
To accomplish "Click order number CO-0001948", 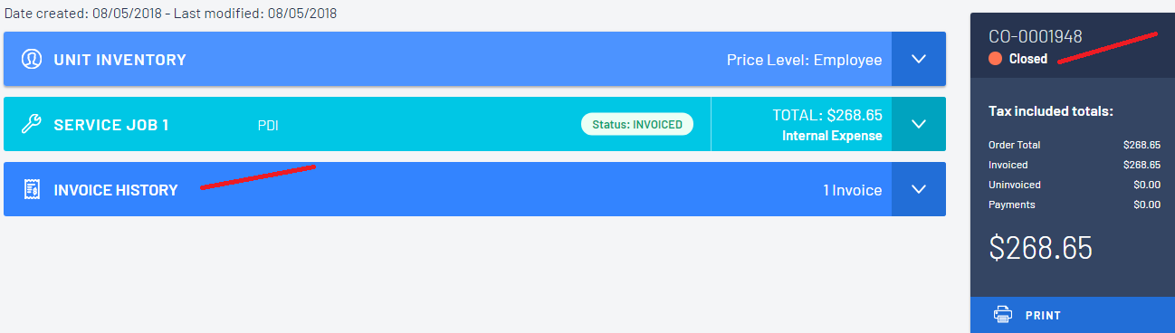I will point(1036,37).
